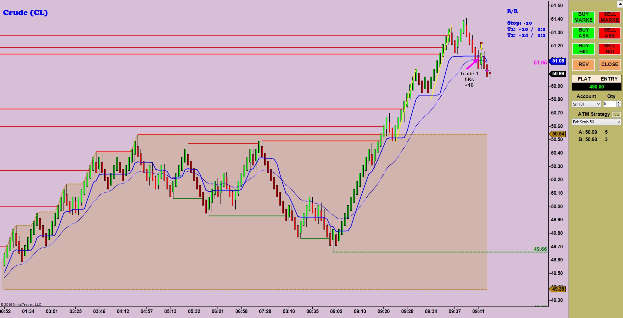Click the 01:34 time axis label

click(28, 311)
